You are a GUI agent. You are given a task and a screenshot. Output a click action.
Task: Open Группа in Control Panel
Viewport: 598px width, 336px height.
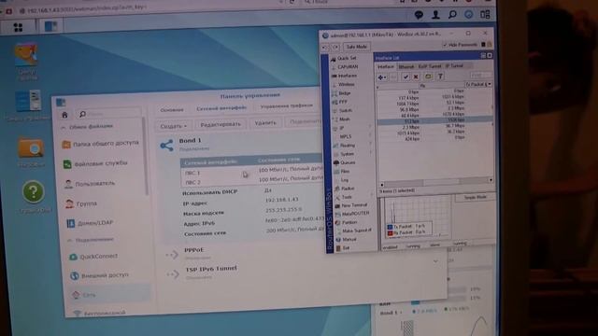81,203
